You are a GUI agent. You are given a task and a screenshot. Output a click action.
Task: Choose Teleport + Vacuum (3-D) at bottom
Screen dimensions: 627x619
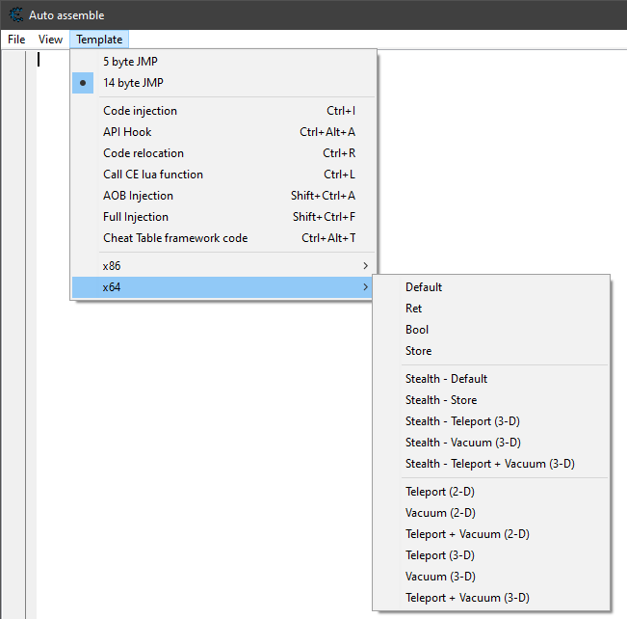point(467,598)
